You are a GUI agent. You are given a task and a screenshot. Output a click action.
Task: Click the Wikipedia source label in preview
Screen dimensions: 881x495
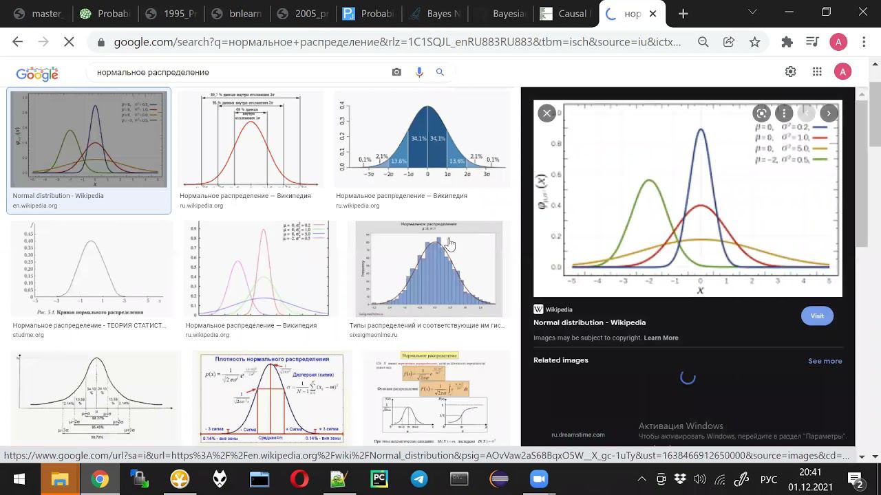[558, 309]
